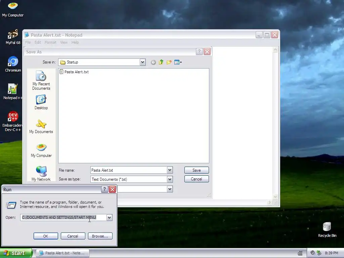
Task: Expand the Save in Startup dropdown
Action: pos(142,62)
